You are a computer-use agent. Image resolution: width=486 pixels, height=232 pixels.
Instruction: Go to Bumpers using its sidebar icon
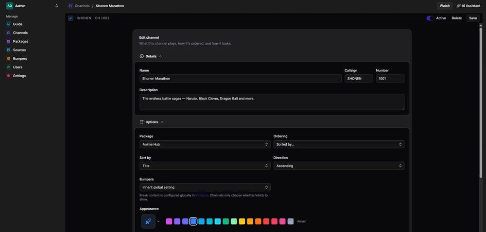tap(9, 58)
